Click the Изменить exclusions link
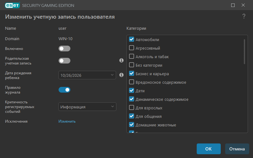 67,121
